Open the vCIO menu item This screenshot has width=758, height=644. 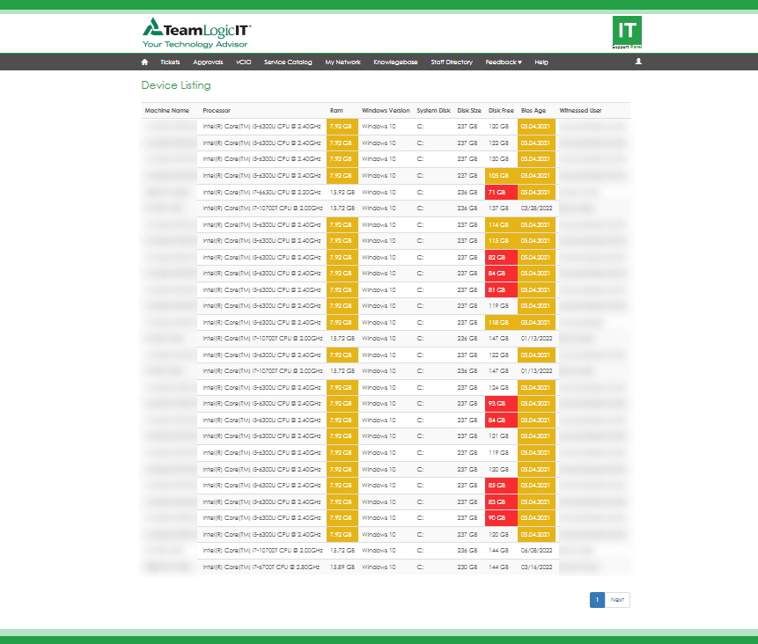[x=243, y=62]
